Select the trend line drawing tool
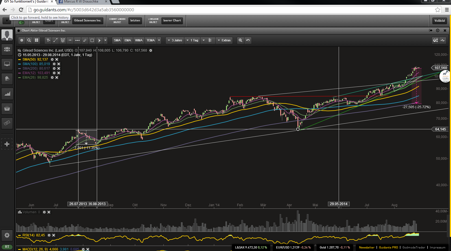 coord(56,40)
